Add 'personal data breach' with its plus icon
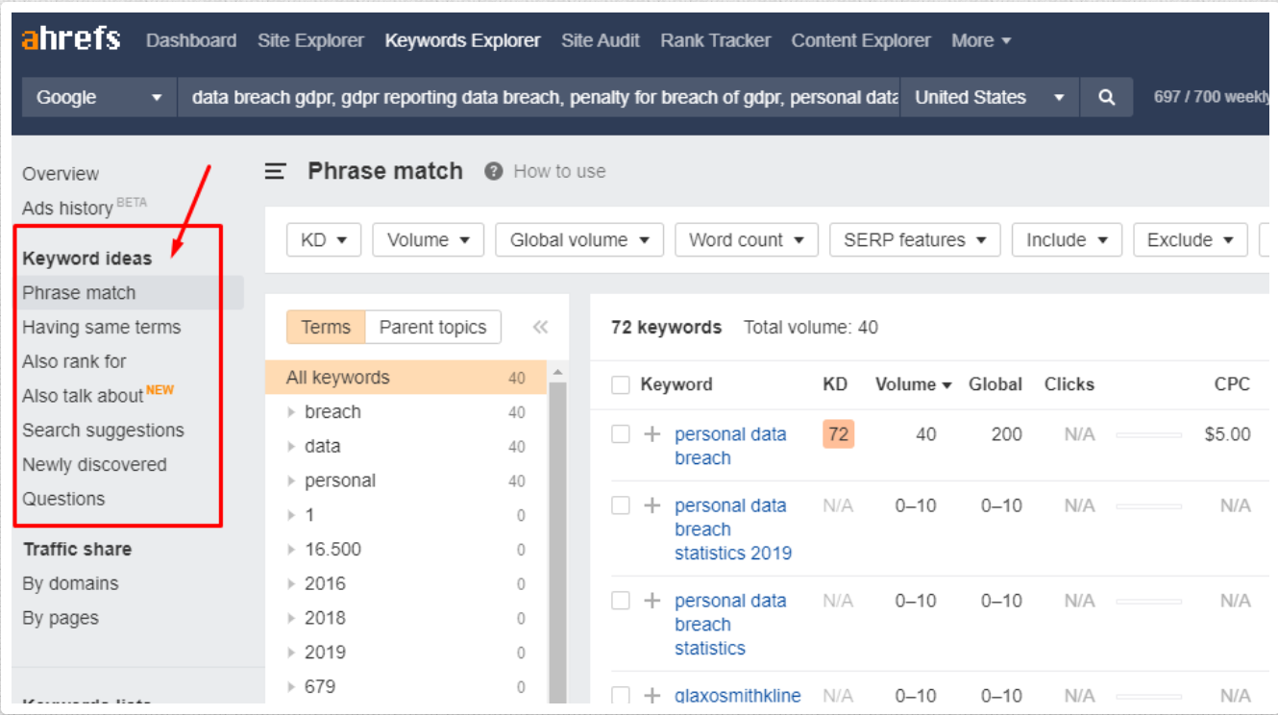Viewport: 1278px width, 715px height. [x=652, y=434]
